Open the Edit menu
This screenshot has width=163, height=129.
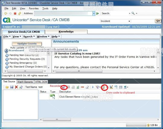point(14,8)
